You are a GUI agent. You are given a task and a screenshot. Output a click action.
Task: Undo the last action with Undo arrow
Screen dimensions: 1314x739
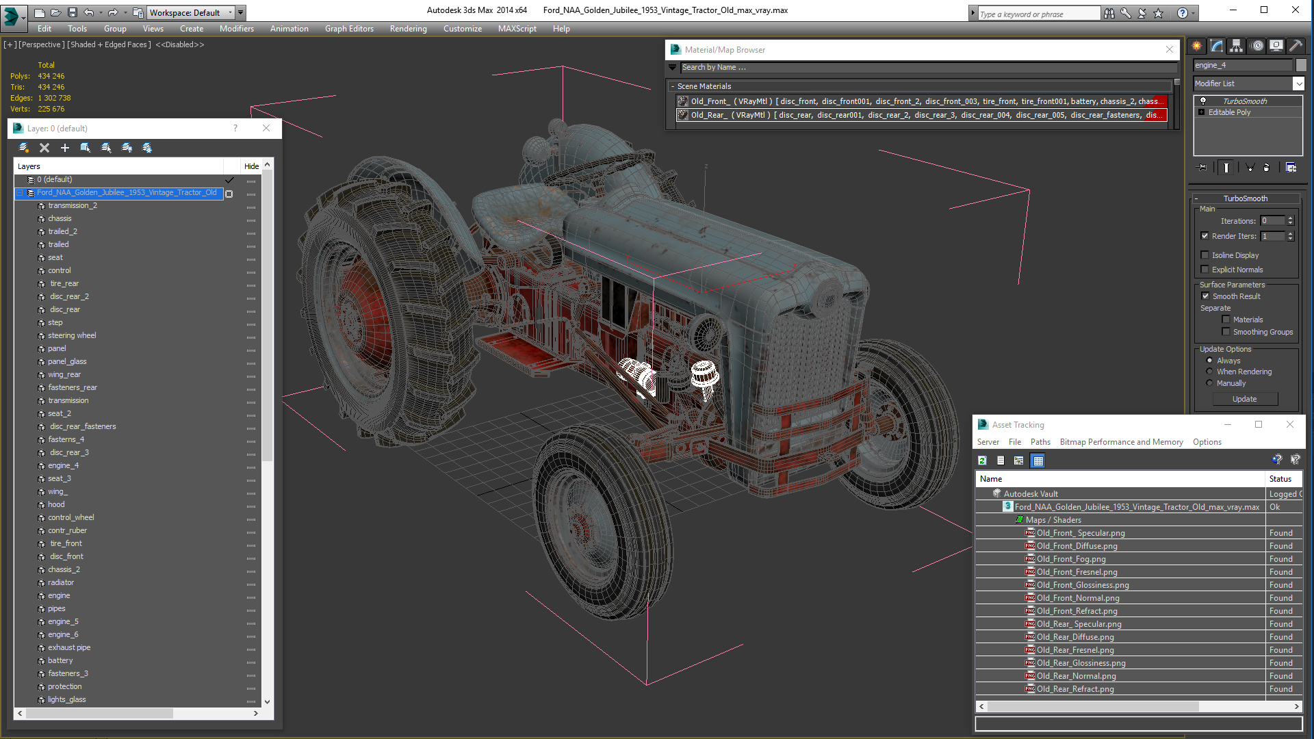pyautogui.click(x=88, y=12)
